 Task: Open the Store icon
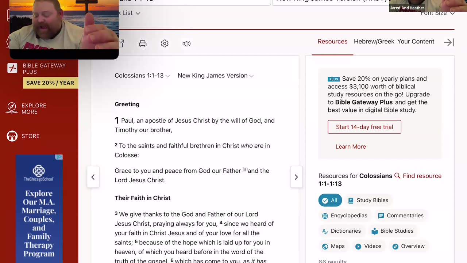(x=12, y=136)
